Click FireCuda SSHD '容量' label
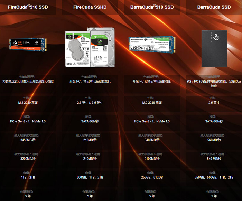242x201 pixels. click(x=89, y=173)
